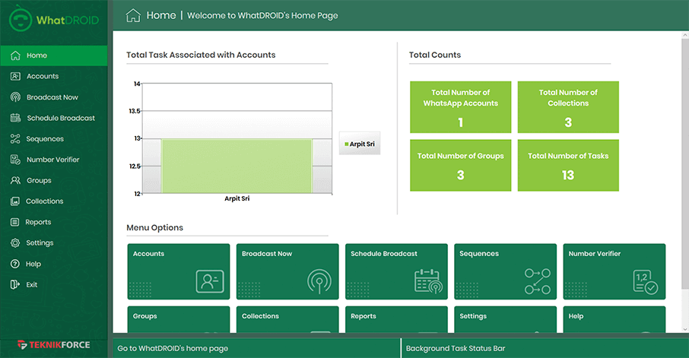Open the Broadcast Now menu option tile

287,271
